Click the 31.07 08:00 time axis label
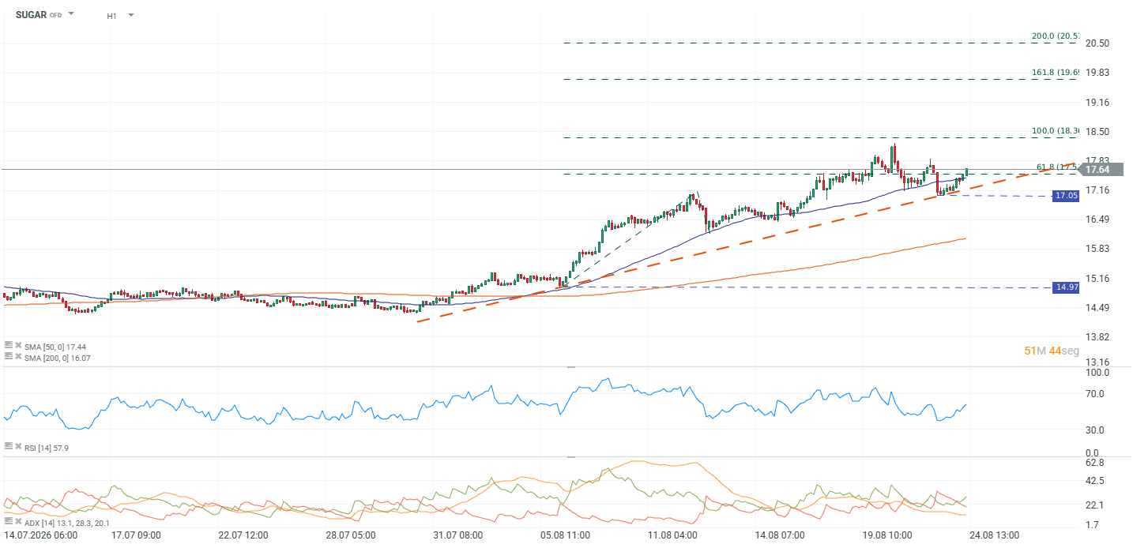 [457, 535]
